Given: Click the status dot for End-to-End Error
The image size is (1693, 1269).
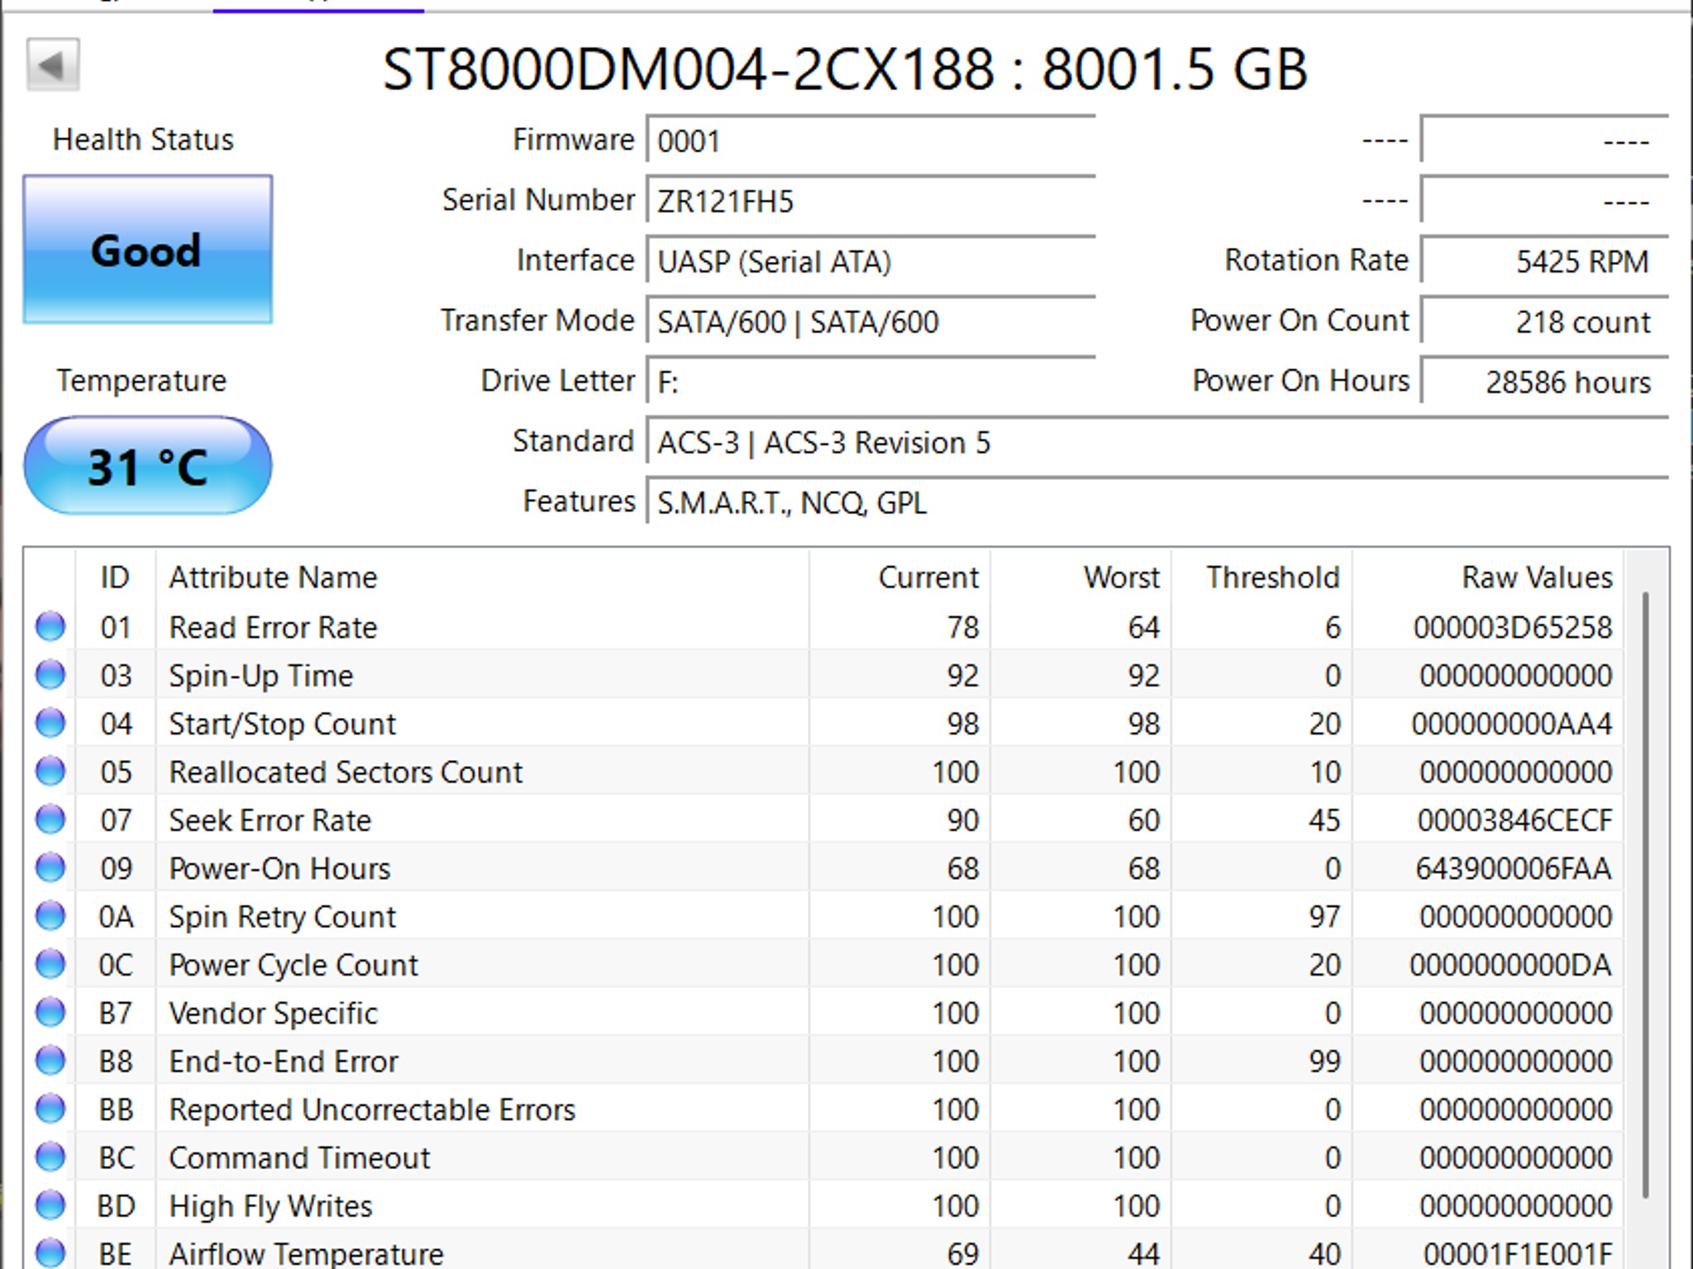Looking at the screenshot, I should click(x=50, y=1060).
